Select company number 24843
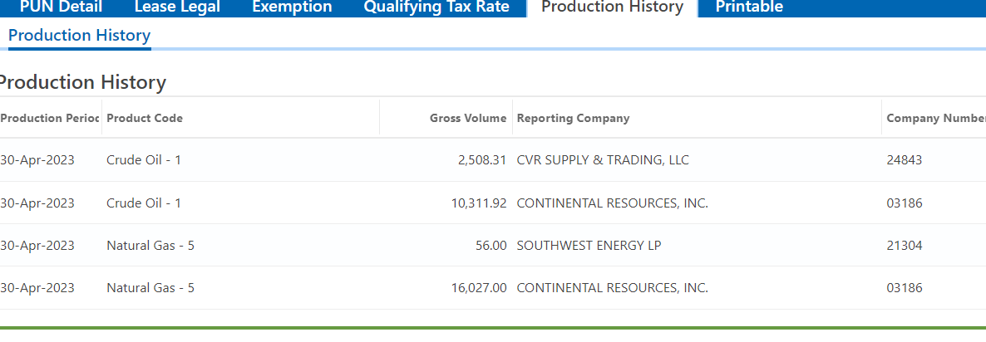 pyautogui.click(x=905, y=160)
